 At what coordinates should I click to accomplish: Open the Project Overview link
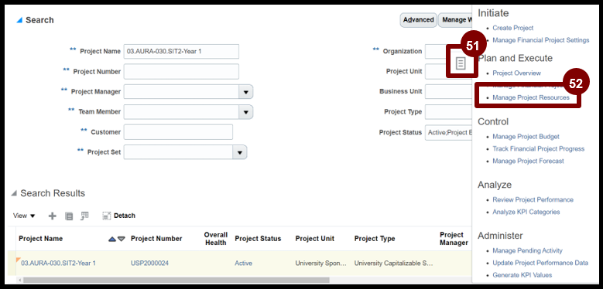pyautogui.click(x=516, y=73)
